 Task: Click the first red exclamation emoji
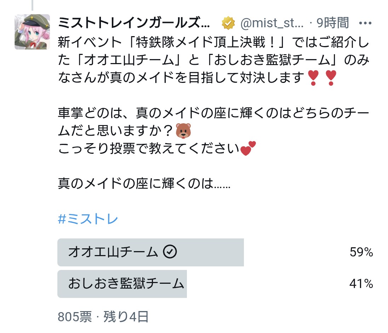tap(312, 77)
